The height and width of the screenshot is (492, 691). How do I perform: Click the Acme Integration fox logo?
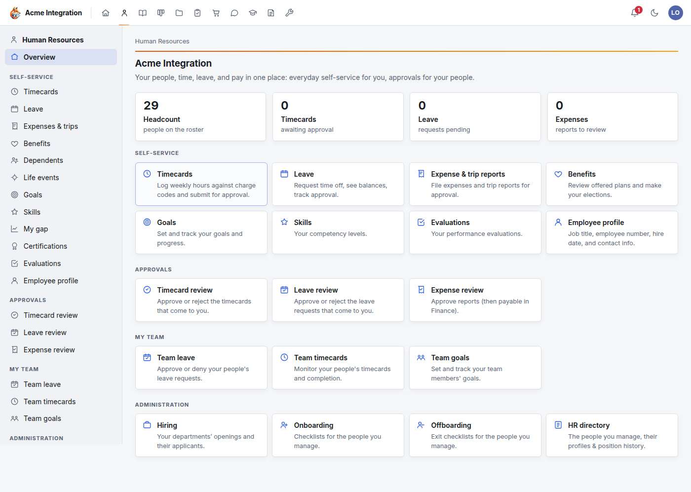[x=15, y=13]
